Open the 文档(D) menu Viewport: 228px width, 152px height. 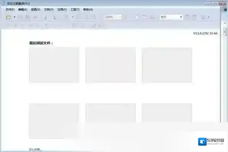point(49,10)
